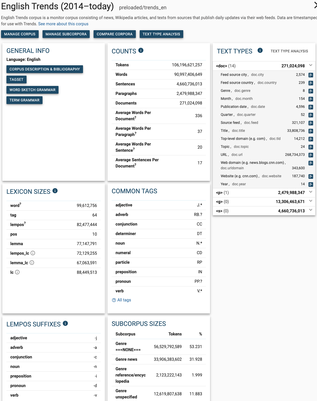Click the Paragraphs label in Counts
Viewport: 317px width, 401px height.
tap(126, 93)
